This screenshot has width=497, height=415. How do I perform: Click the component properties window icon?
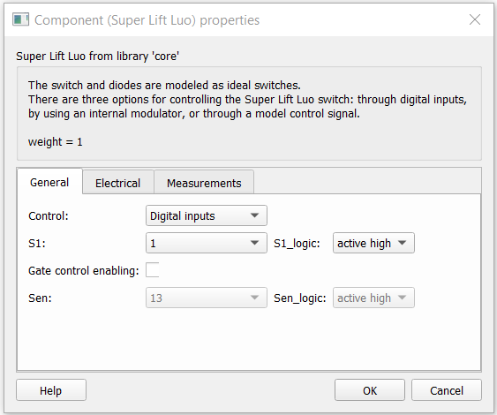pyautogui.click(x=20, y=19)
